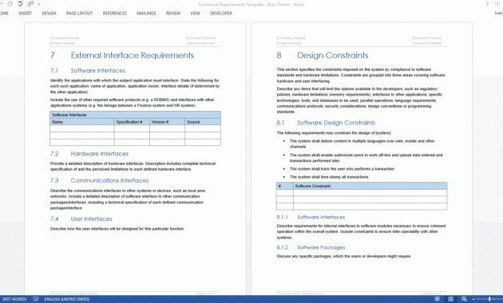Click "8.1 Software Design Constraints" heading
The height and width of the screenshot is (303, 503).
326,123
